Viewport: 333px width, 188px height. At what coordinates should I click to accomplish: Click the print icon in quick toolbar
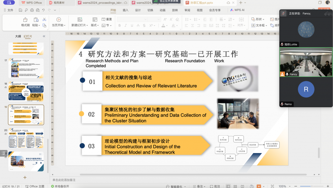32,10
